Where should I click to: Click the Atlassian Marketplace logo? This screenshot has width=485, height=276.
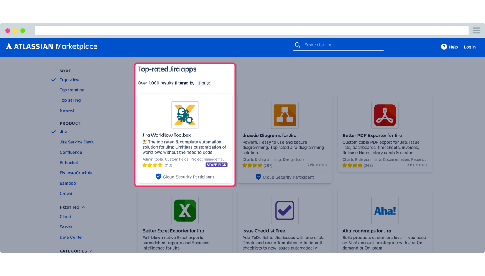[x=52, y=46]
